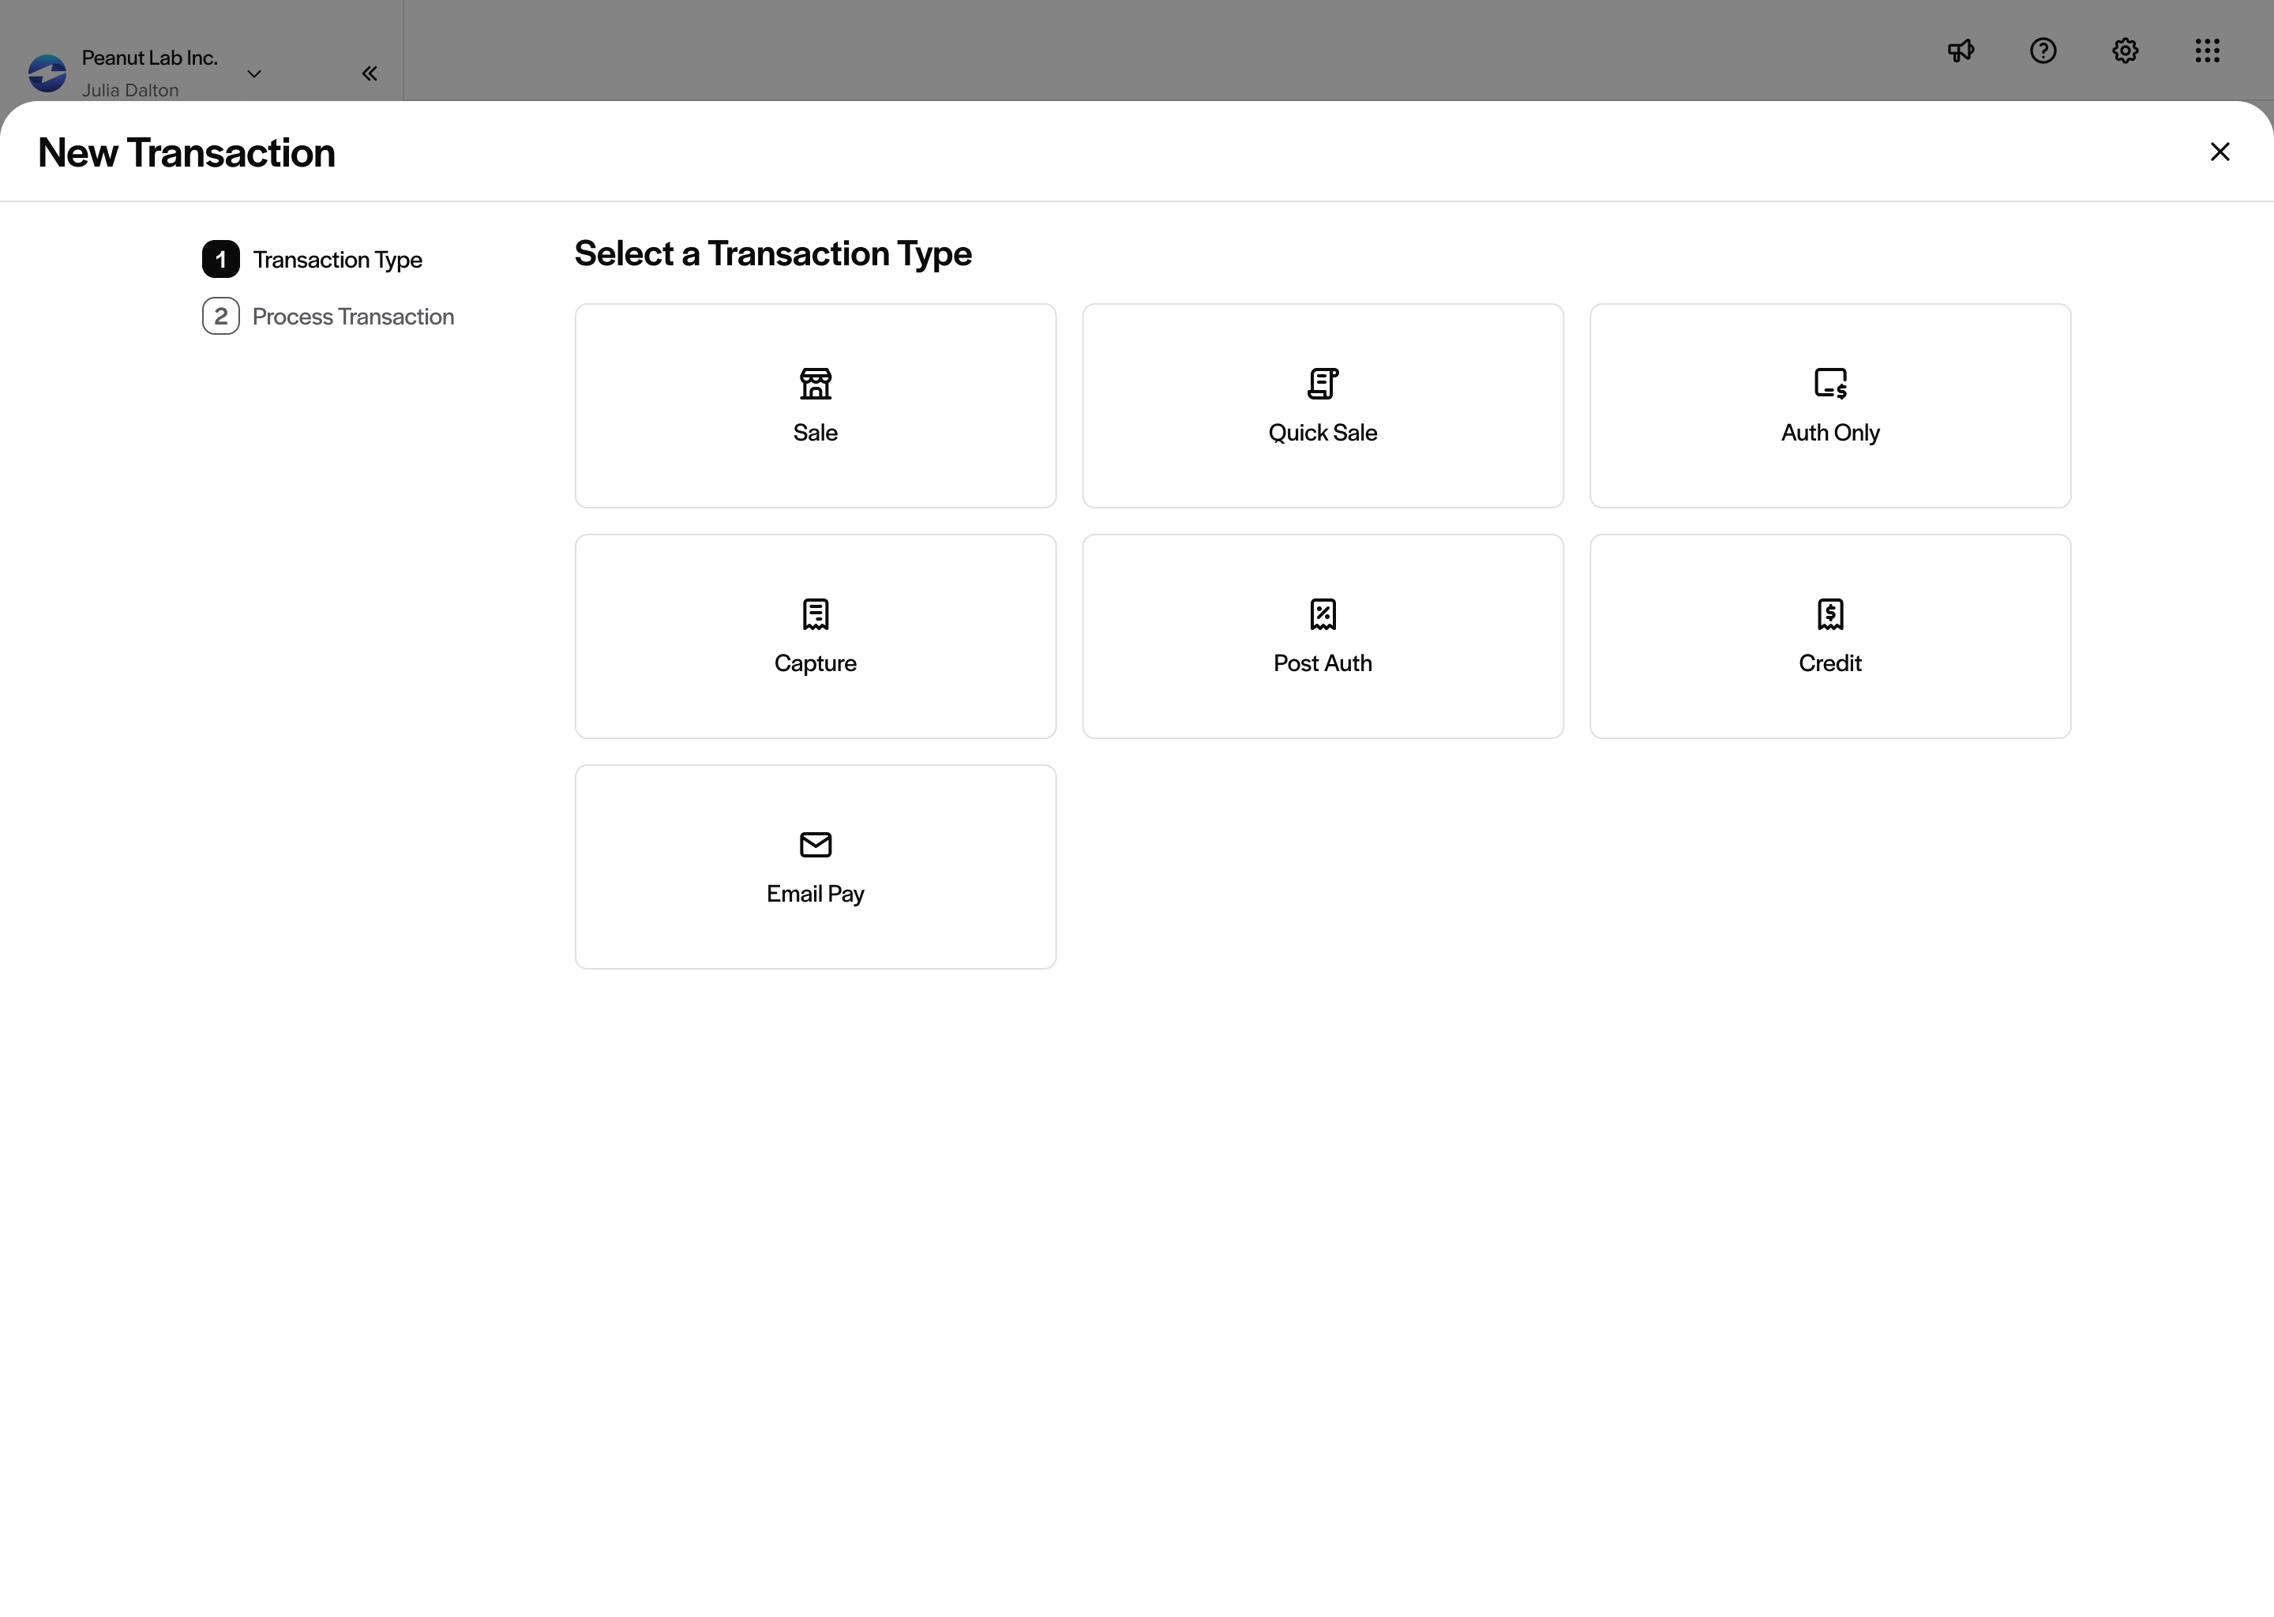Screen dimensions: 2274x1617
Task: Expand the Peanut Lab Inc. account dropdown
Action: 254,73
